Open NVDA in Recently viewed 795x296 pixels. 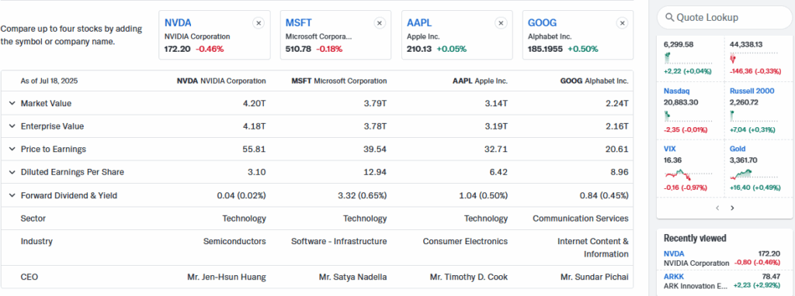tap(674, 253)
